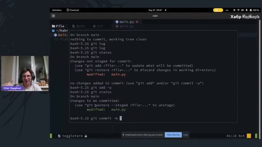The height and width of the screenshot is (147, 262).
Task: Click the 'Changes to be committed:' line
Action: pos(95,101)
